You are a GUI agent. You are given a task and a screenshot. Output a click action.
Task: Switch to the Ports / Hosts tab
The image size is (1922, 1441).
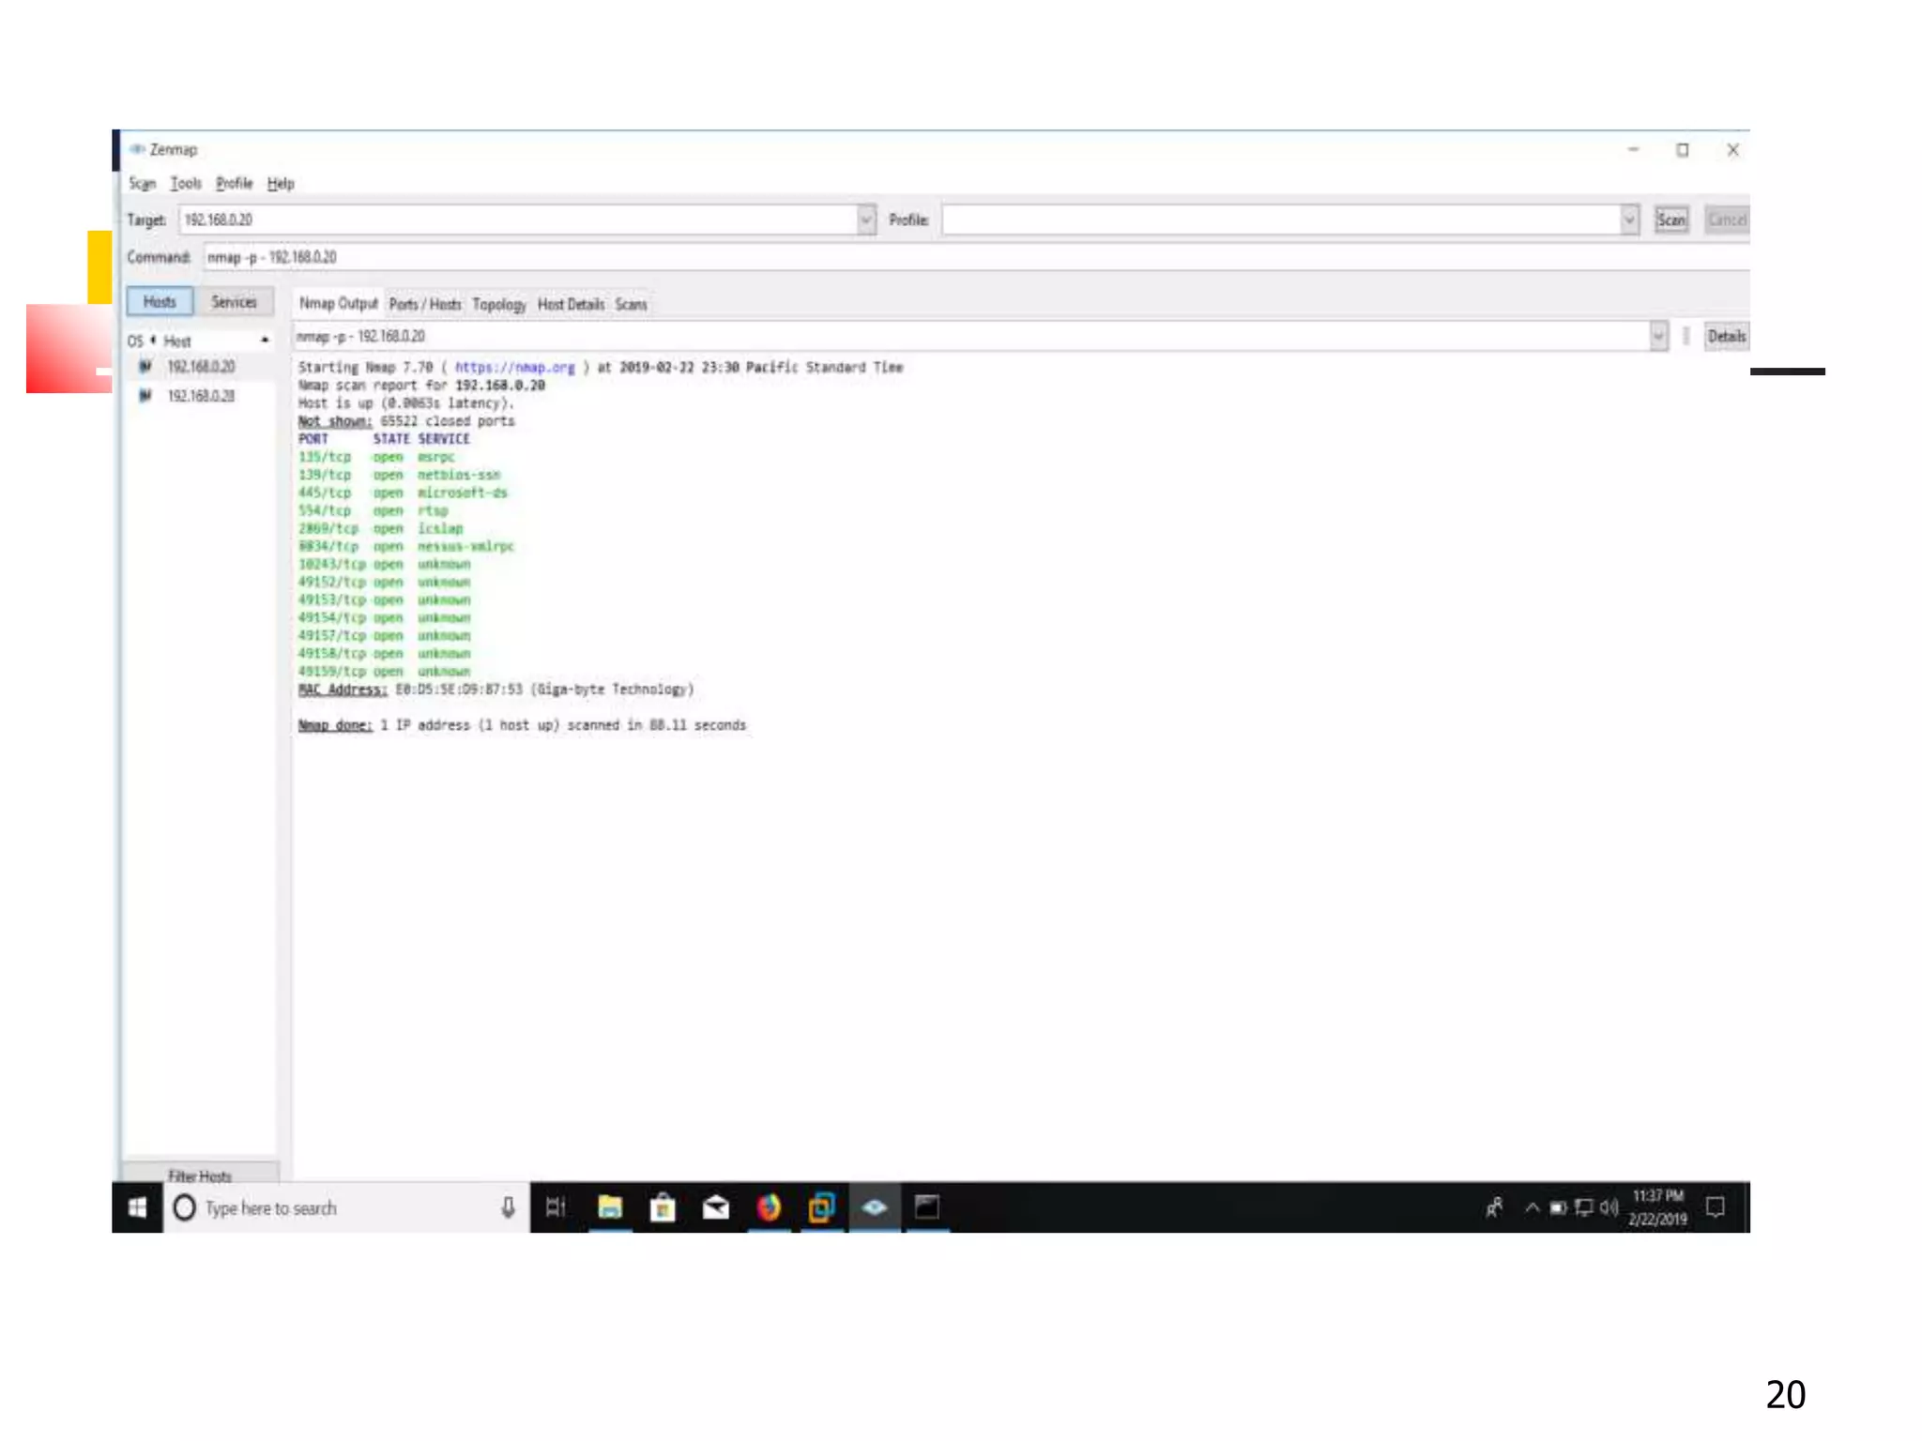coord(425,305)
